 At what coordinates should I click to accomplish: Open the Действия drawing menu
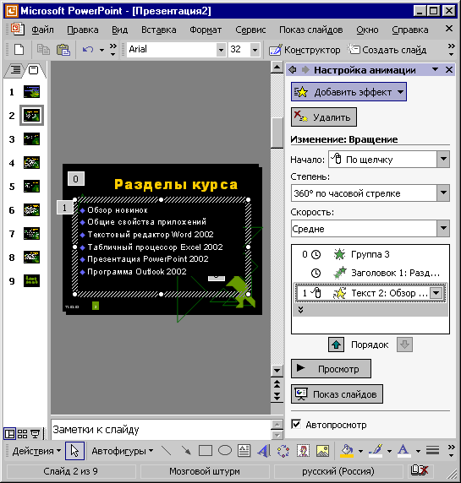36,451
